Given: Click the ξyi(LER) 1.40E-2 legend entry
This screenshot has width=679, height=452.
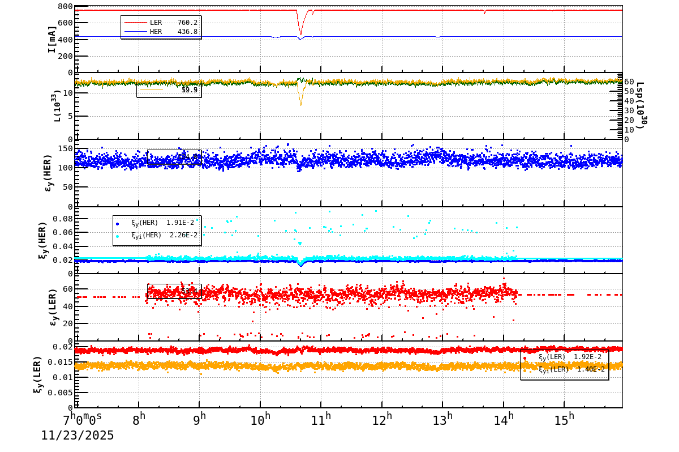Looking at the screenshot, I should click(564, 369).
